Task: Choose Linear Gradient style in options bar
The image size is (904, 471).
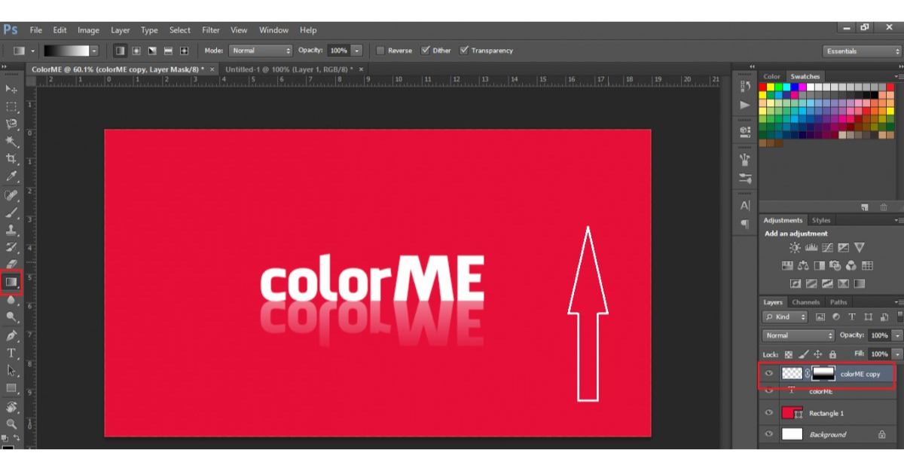Action: coord(120,50)
